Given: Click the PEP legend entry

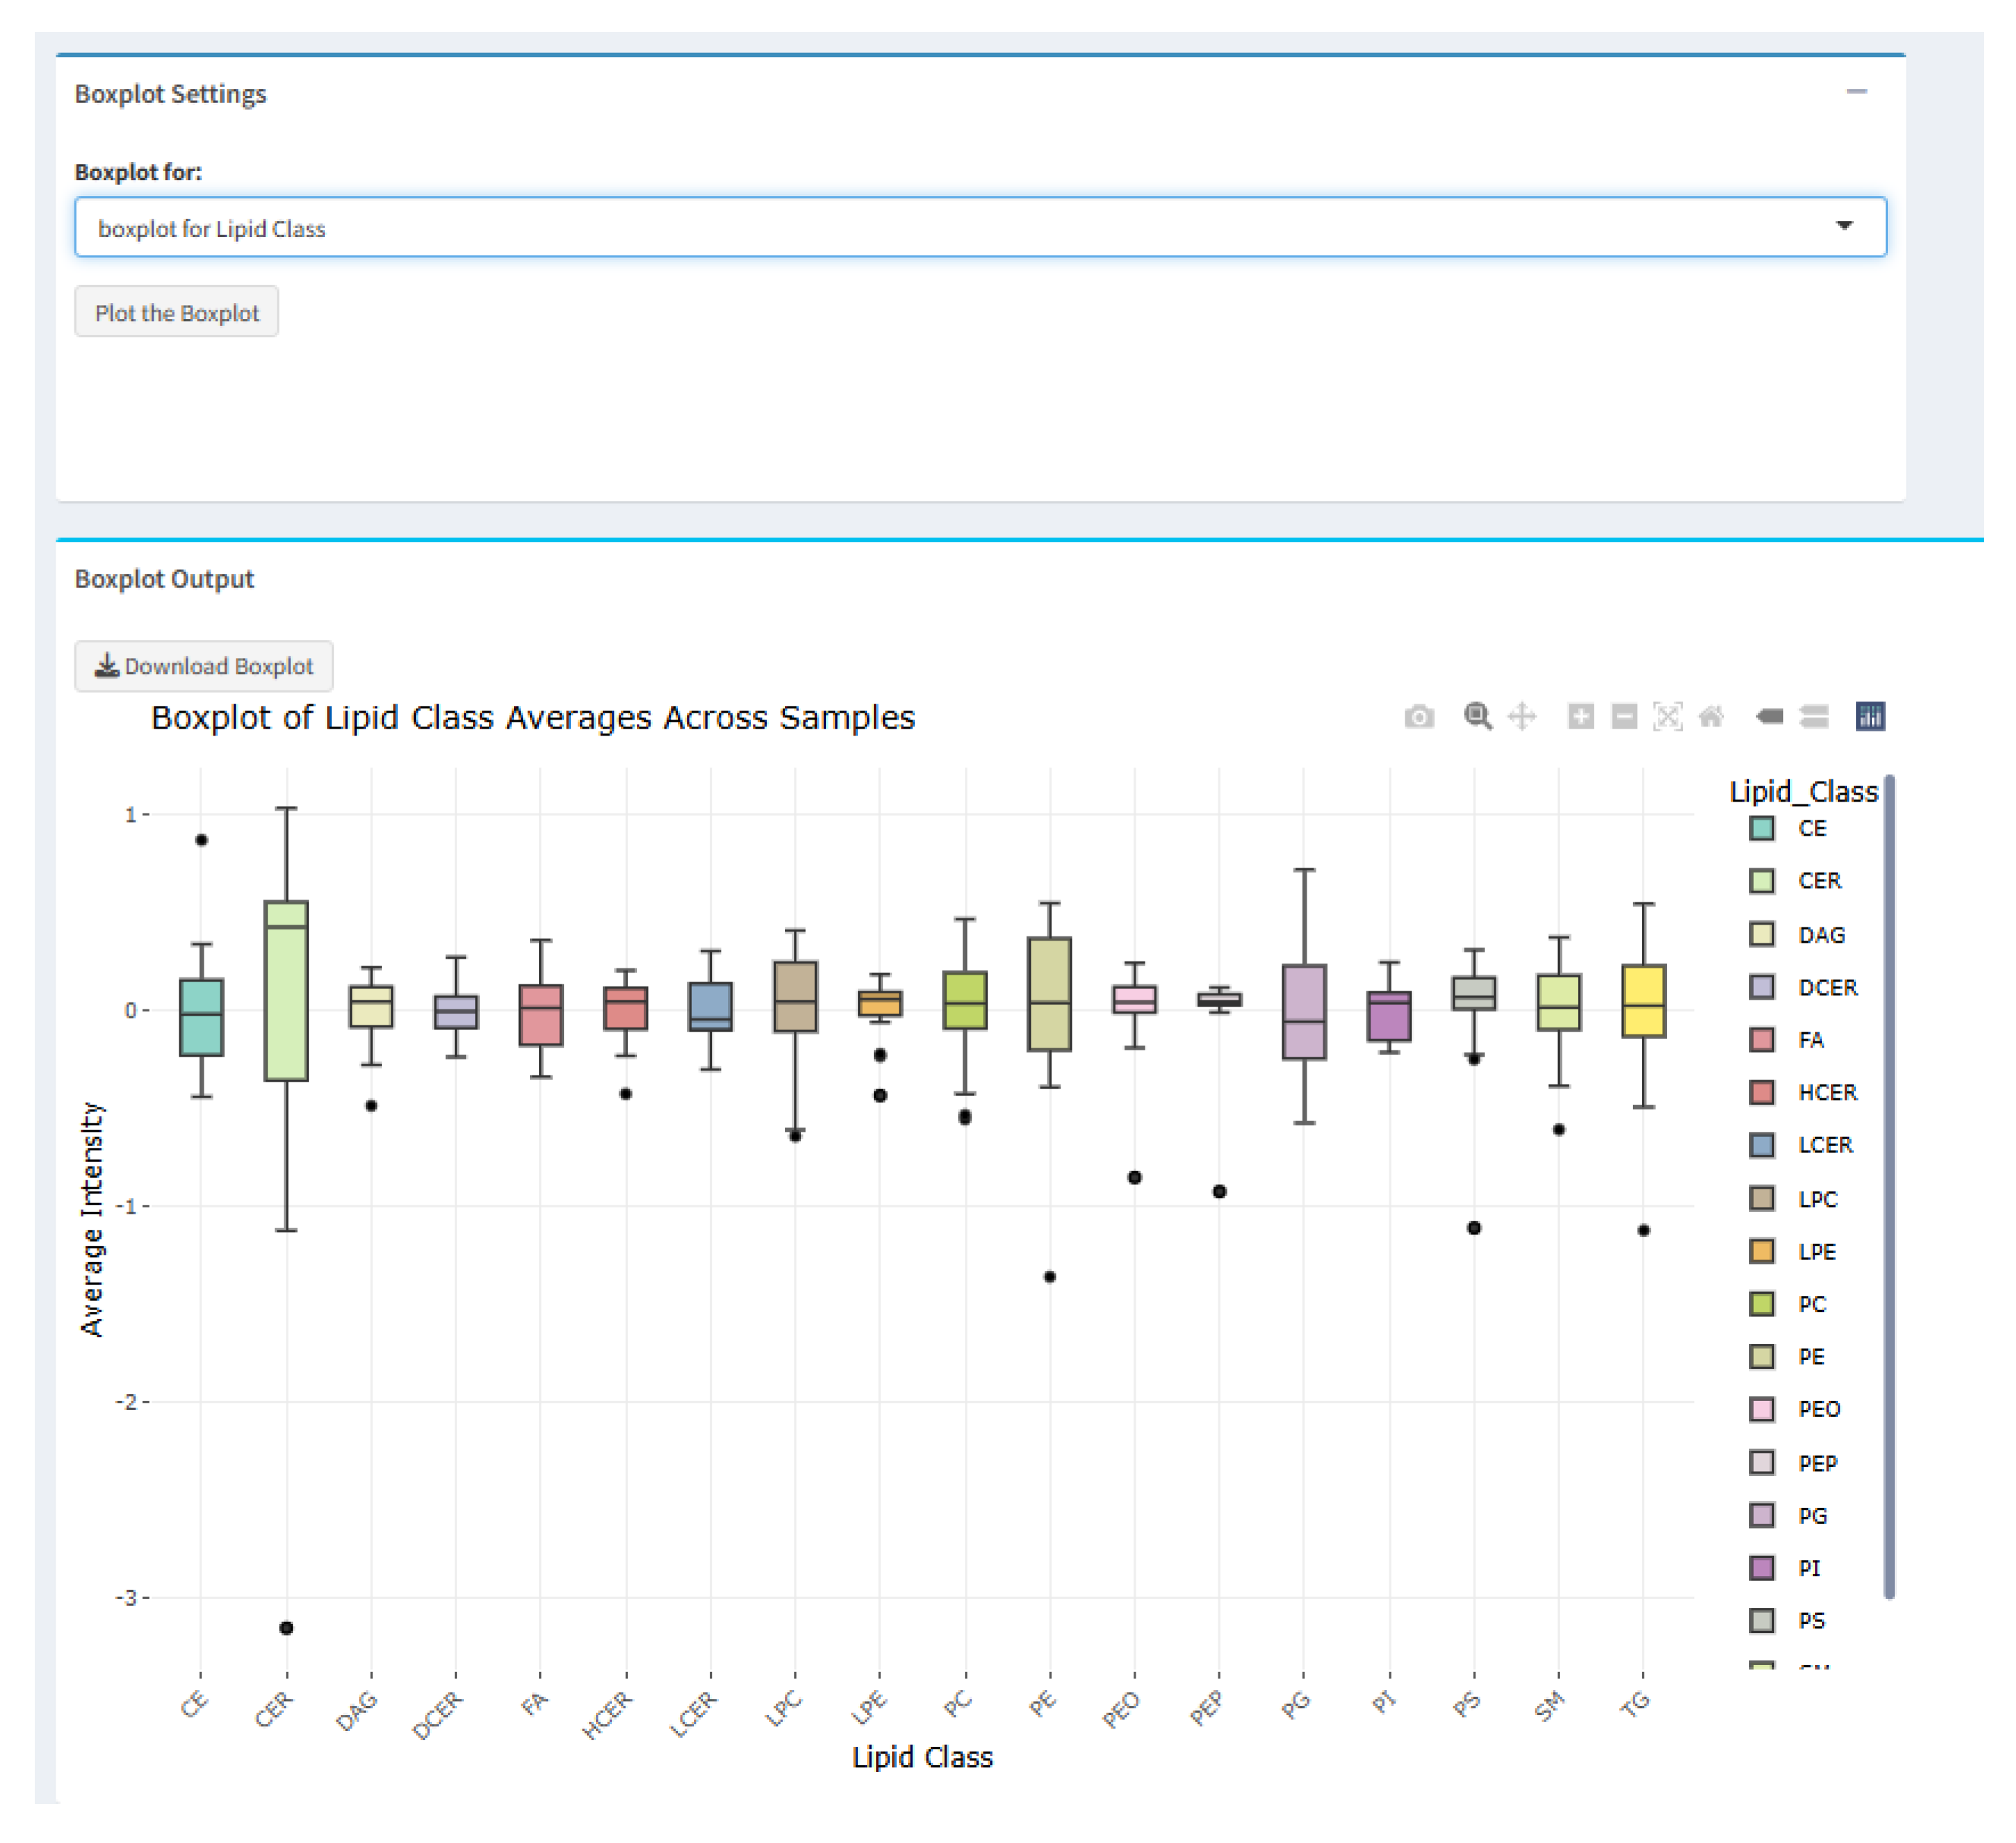Looking at the screenshot, I should [x=1794, y=1463].
